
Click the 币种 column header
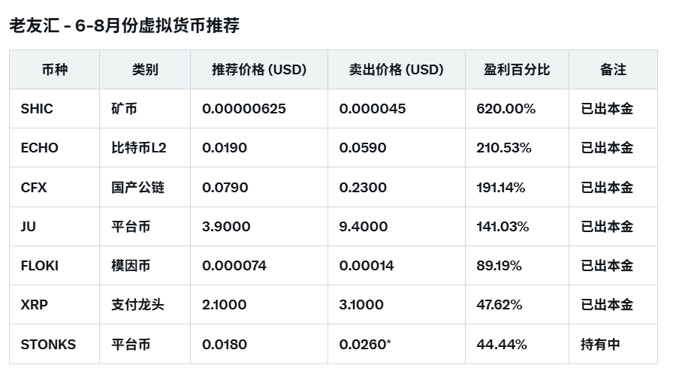[x=54, y=70]
